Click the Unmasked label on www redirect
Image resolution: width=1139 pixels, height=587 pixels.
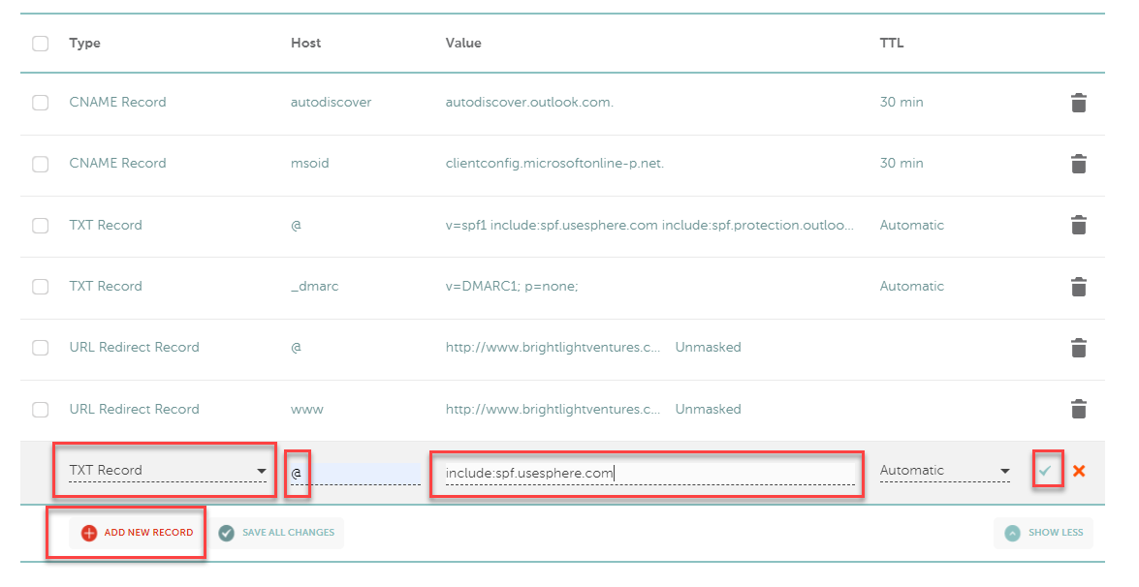point(708,409)
